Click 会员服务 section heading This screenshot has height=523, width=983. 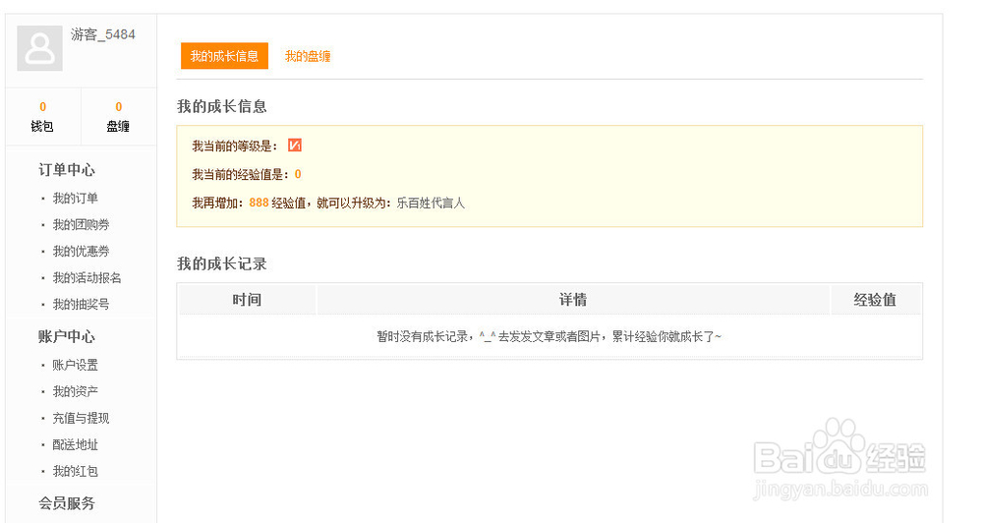click(67, 503)
